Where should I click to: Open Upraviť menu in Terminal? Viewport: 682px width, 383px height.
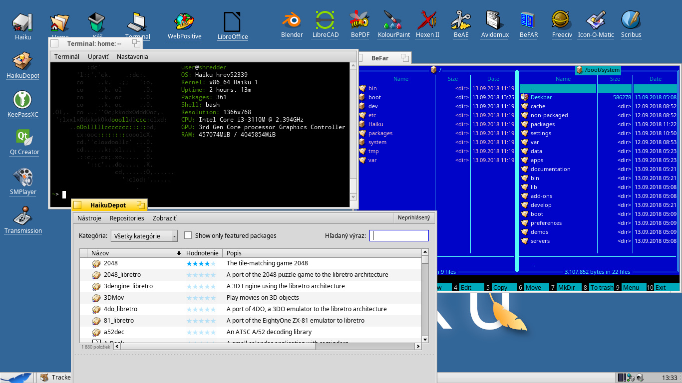pos(98,57)
